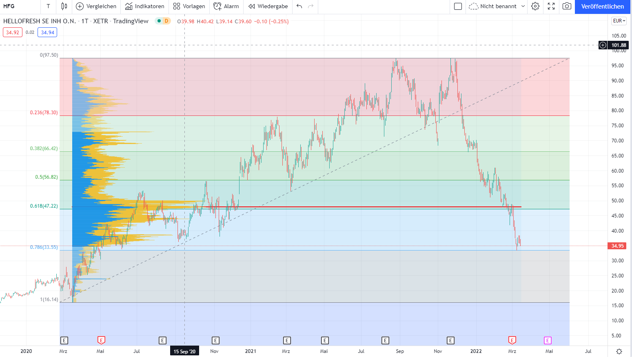
Task: Click the 15 Sep '20 crosshair date label
Action: coord(184,351)
